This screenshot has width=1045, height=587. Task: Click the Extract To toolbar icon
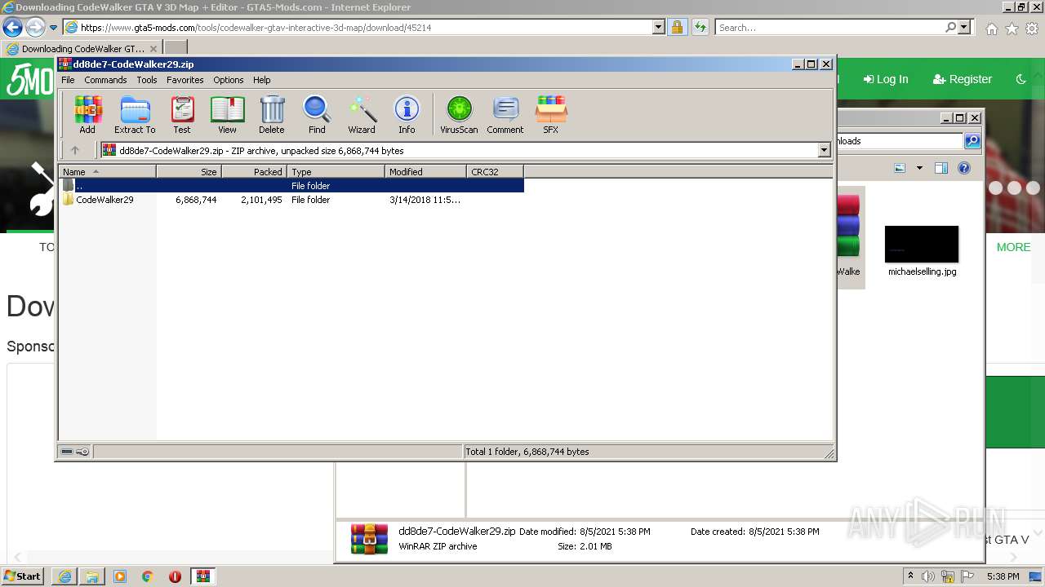pyautogui.click(x=135, y=114)
